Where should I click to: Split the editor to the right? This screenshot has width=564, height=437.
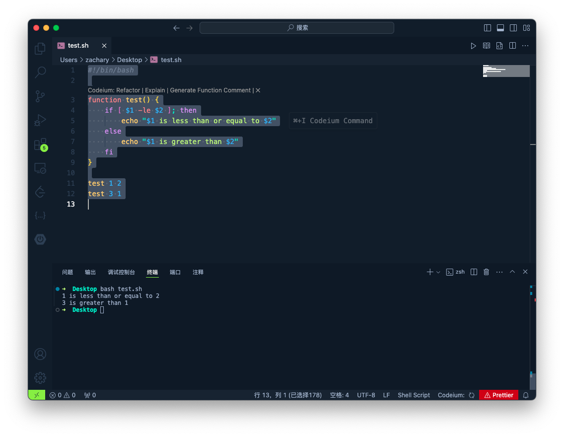pyautogui.click(x=512, y=46)
